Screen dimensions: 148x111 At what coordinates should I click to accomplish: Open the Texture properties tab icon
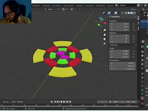[x=142, y=103]
